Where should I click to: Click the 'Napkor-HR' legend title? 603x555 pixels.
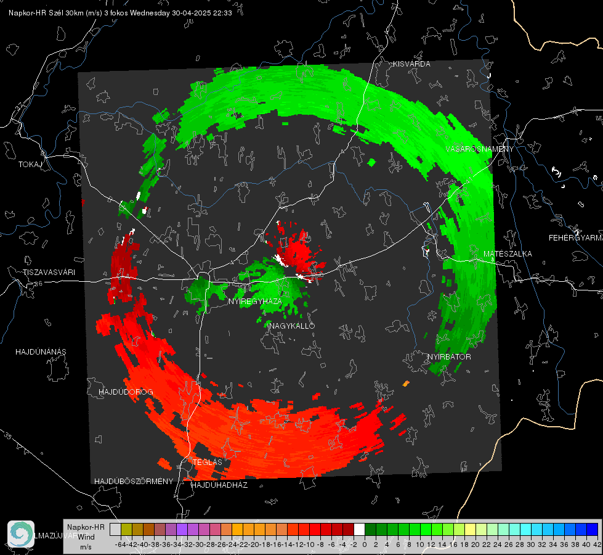[86, 527]
